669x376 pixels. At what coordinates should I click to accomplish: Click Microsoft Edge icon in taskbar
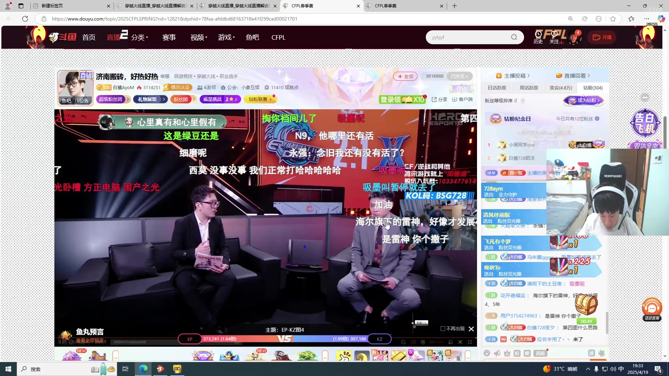click(143, 369)
